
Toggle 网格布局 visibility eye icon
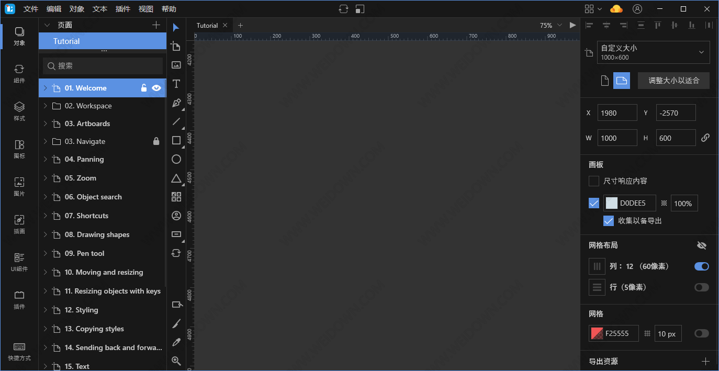[702, 245]
